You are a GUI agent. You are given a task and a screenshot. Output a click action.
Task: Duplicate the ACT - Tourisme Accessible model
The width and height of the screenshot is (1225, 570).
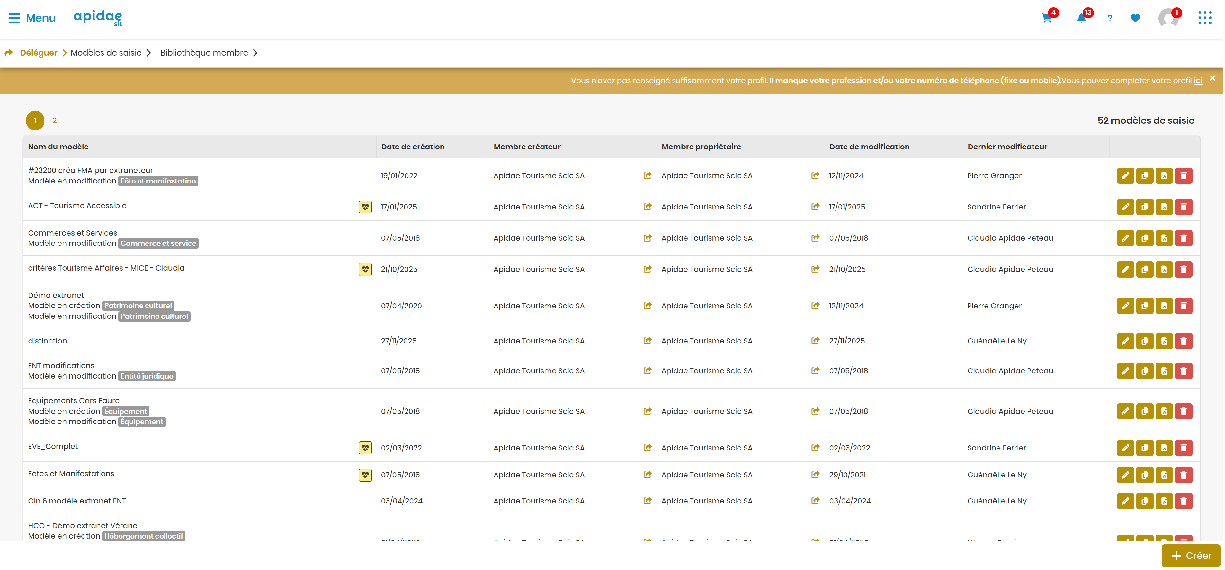pyautogui.click(x=1145, y=207)
